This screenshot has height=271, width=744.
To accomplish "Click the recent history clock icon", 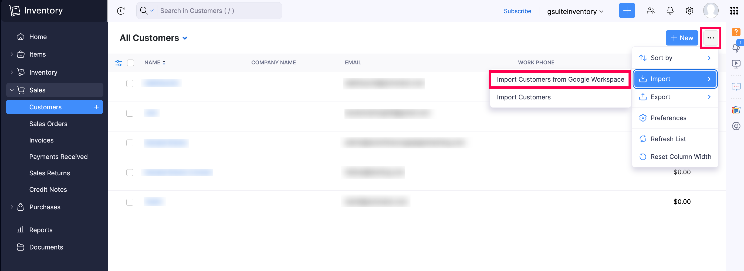I will pyautogui.click(x=121, y=11).
